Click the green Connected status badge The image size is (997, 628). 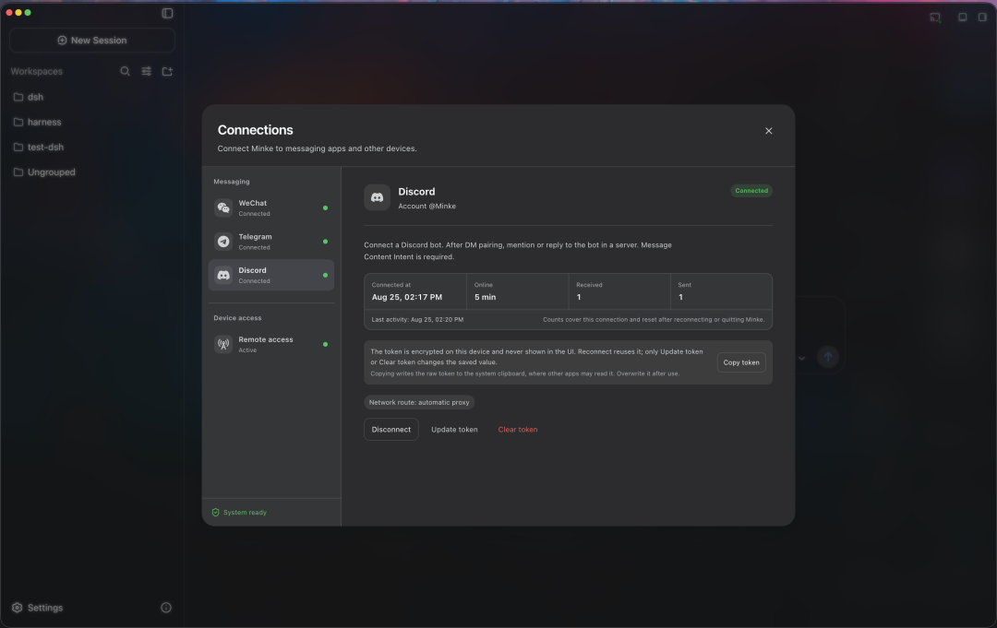751,191
